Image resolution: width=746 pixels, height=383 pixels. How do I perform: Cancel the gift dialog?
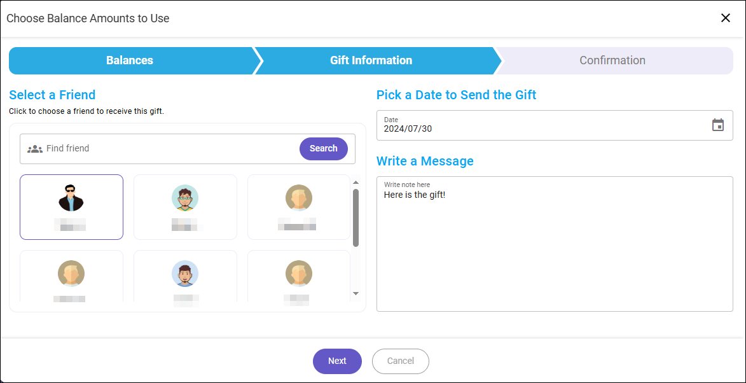tap(401, 361)
